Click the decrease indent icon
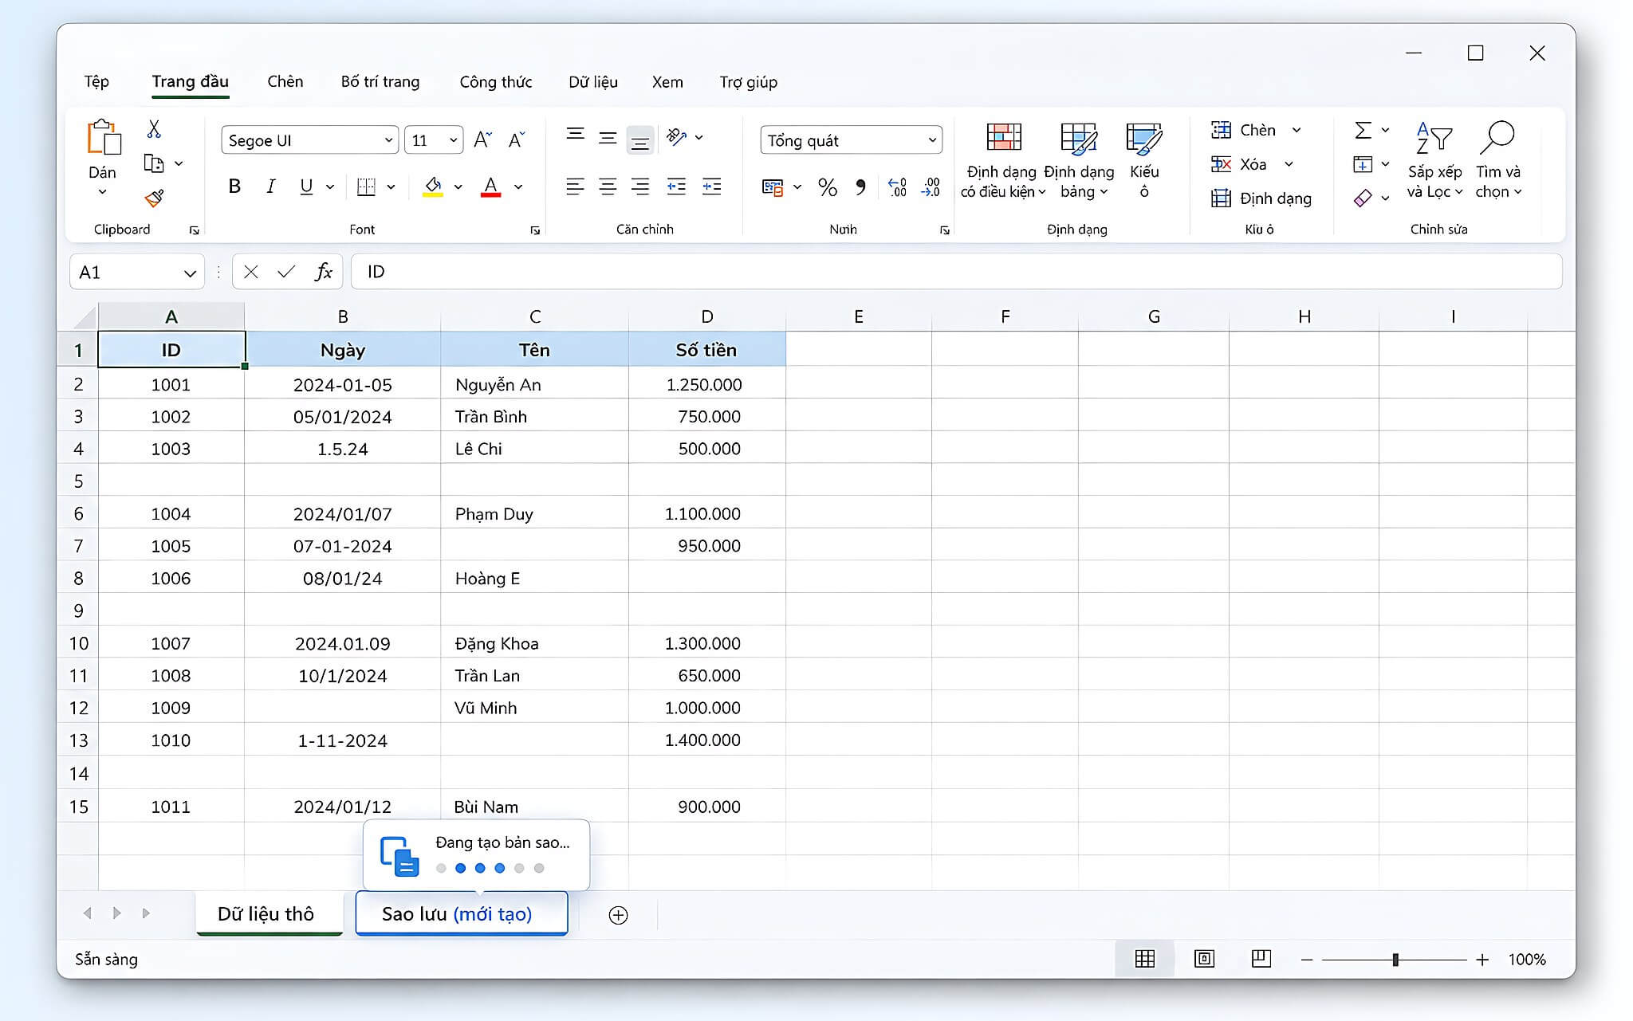The width and height of the screenshot is (1633, 1021). 676,187
